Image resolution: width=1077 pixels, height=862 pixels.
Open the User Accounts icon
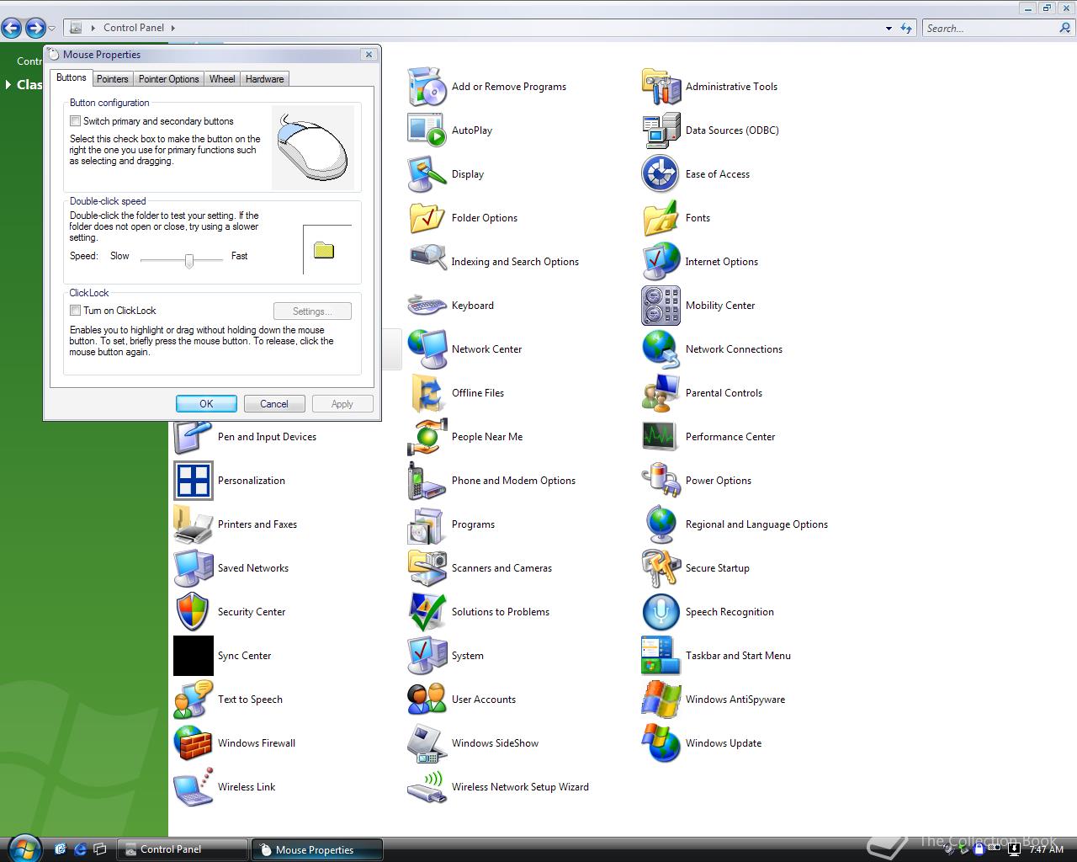(x=427, y=700)
